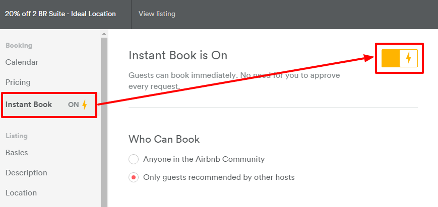Click the View listing link
The height and width of the screenshot is (207, 438).
point(157,14)
